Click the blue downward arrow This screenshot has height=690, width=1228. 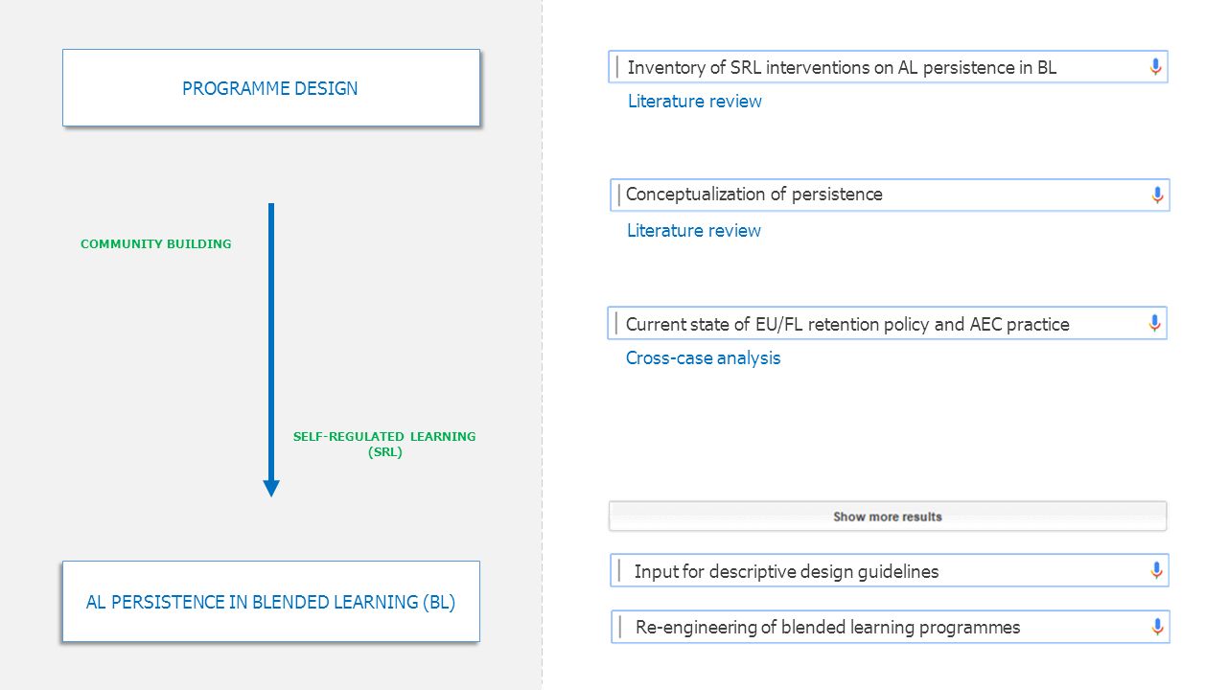point(271,350)
